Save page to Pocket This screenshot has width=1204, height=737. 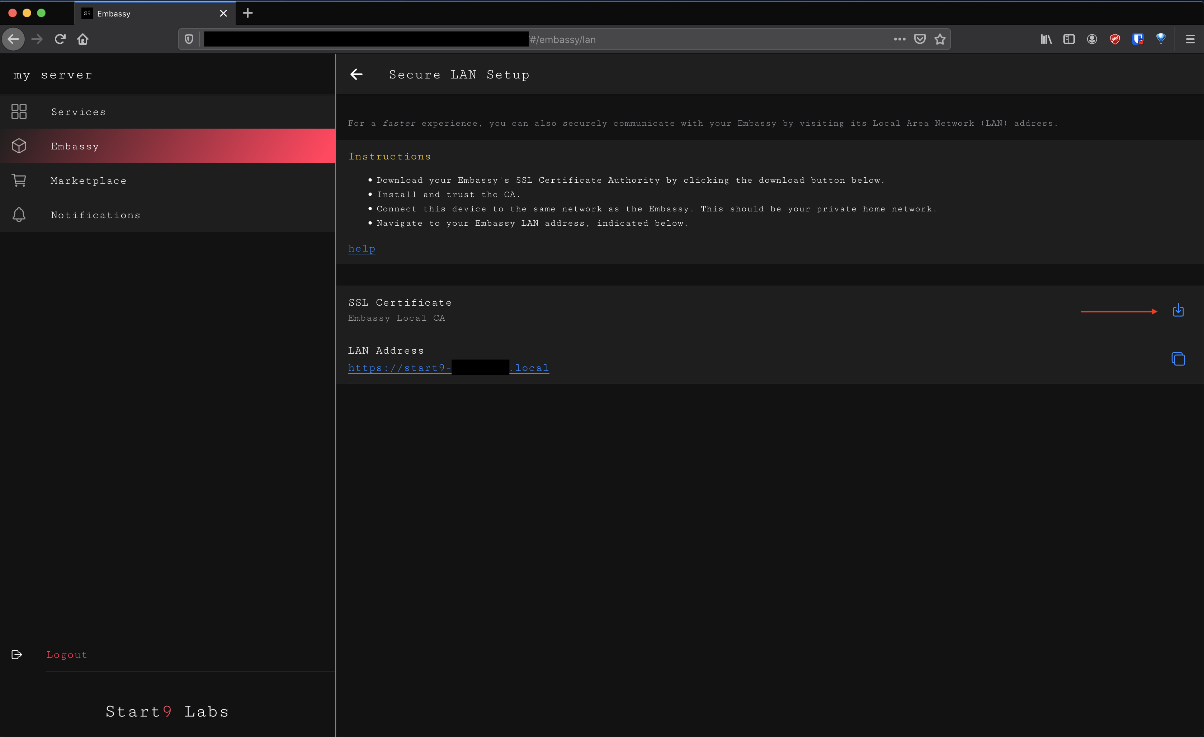[x=920, y=39]
